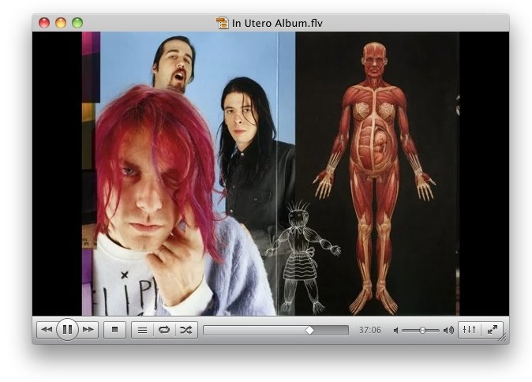Image resolution: width=532 pixels, height=382 pixels.
Task: Open the playlist view
Action: click(x=143, y=330)
